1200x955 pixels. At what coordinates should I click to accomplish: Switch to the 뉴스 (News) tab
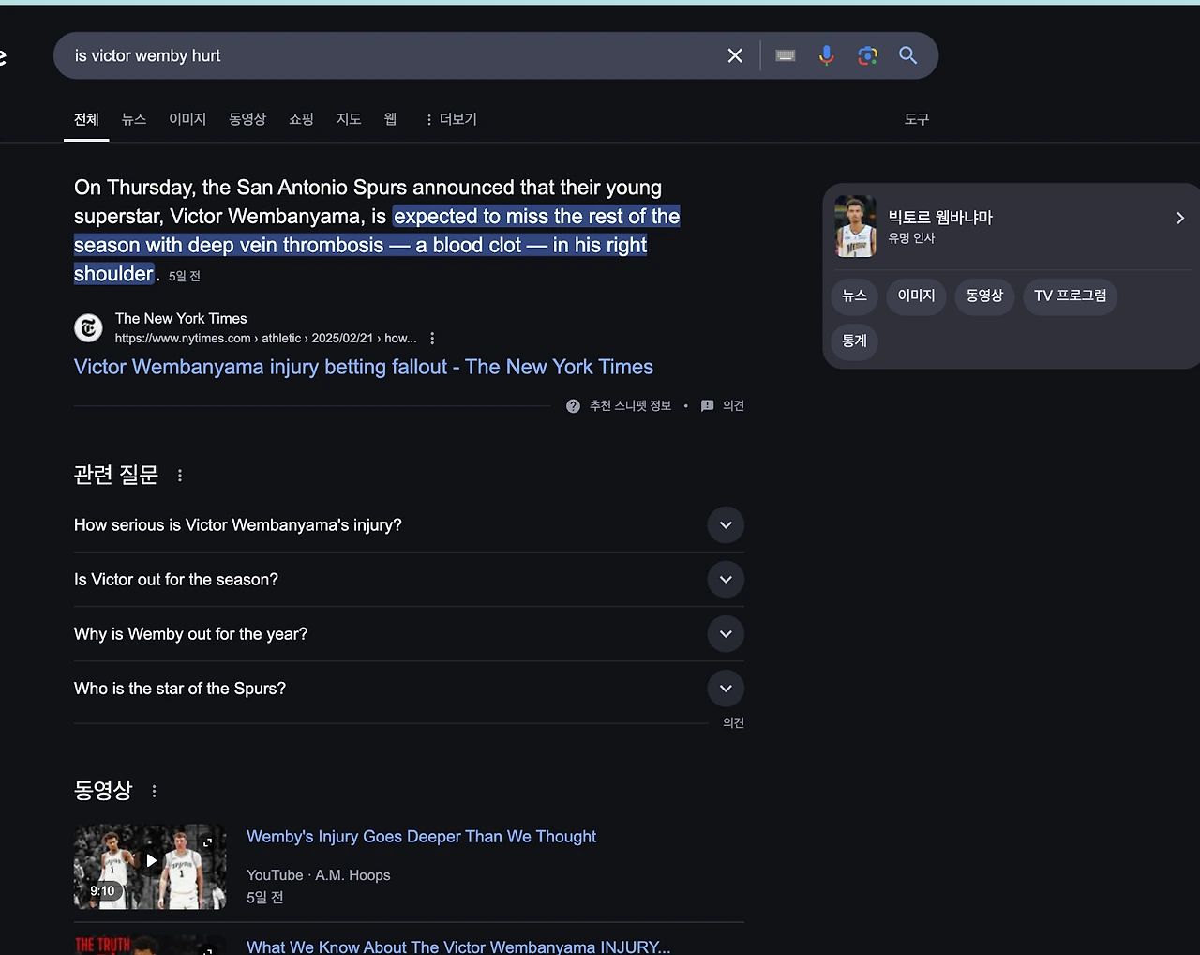(134, 119)
